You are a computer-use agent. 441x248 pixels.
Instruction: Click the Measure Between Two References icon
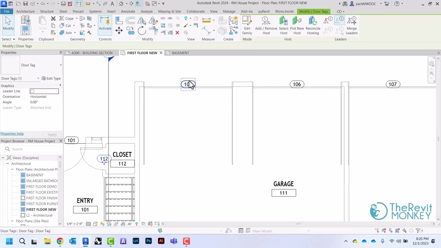pyautogui.click(x=88, y=4)
